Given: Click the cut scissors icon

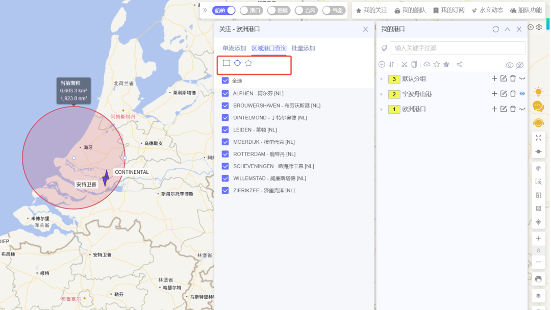Looking at the screenshot, I should 404,64.
